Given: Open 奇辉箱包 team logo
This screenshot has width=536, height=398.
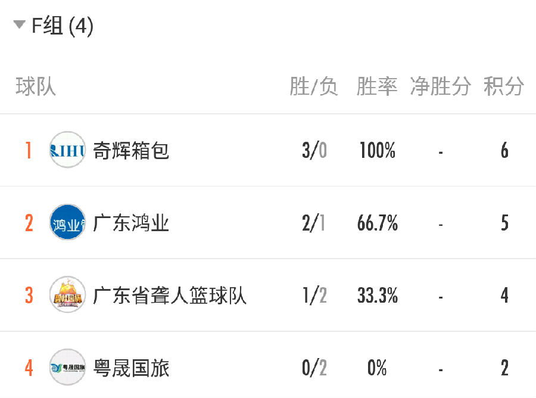Looking at the screenshot, I should point(67,150).
